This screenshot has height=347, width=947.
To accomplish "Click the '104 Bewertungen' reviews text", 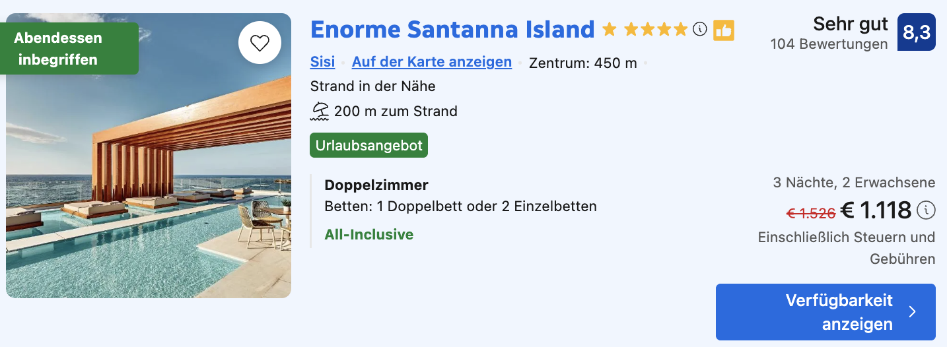I will [829, 44].
